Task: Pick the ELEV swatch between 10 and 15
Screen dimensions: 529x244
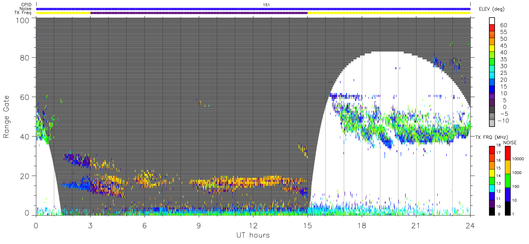Action: point(492,90)
